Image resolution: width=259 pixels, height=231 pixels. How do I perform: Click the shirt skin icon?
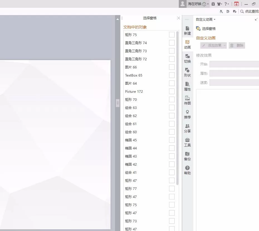click(219, 4)
